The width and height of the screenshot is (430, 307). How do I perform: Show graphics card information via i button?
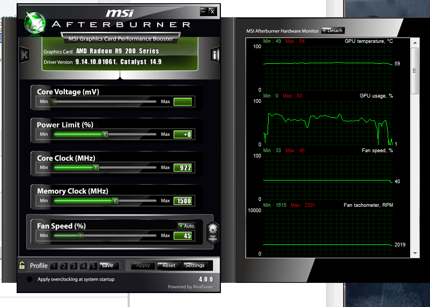(215, 55)
